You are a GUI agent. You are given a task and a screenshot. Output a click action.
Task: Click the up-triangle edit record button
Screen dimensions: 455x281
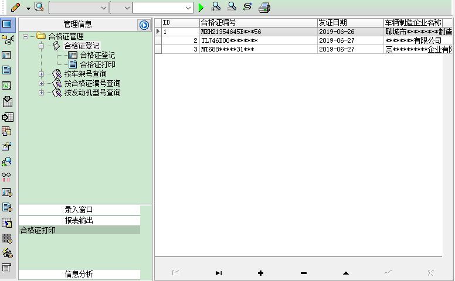(x=345, y=273)
